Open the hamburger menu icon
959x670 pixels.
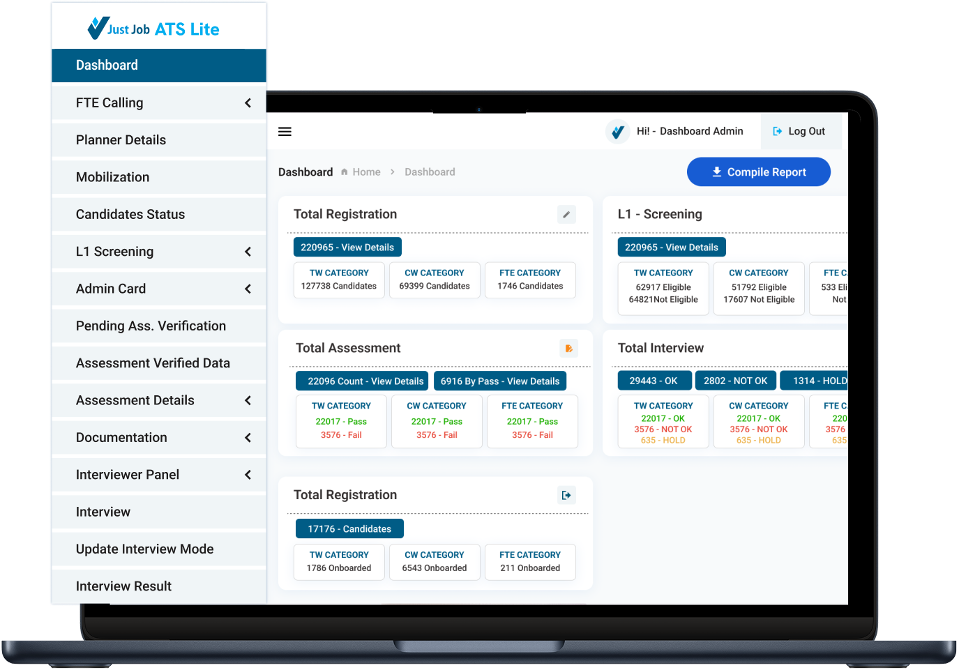285,132
